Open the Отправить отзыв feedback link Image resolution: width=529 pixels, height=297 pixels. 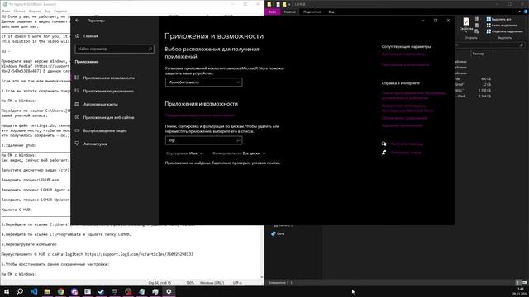click(x=406, y=153)
